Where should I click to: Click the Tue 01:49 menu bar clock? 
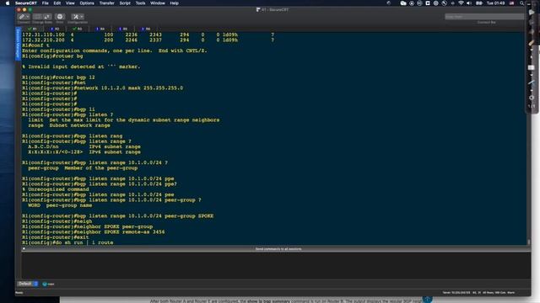[x=495, y=3]
